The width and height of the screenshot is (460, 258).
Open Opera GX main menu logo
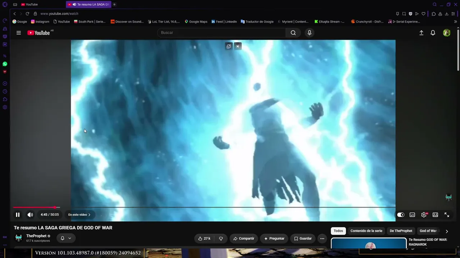point(5,5)
